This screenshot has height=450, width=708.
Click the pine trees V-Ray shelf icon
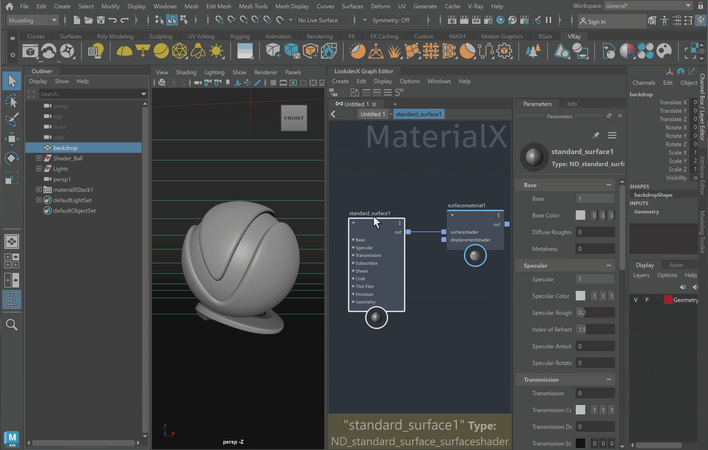pos(533,51)
